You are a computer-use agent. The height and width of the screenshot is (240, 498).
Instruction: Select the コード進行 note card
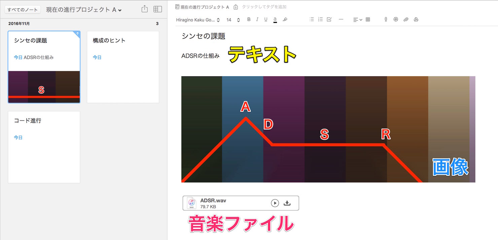tap(44, 147)
